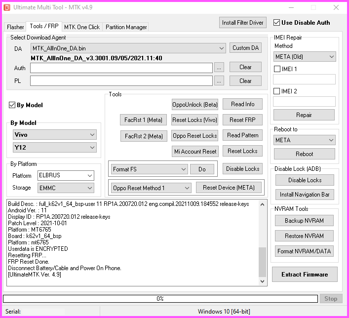The height and width of the screenshot is (318, 349).
Task: Open the Partition Manager tab
Action: 126,27
